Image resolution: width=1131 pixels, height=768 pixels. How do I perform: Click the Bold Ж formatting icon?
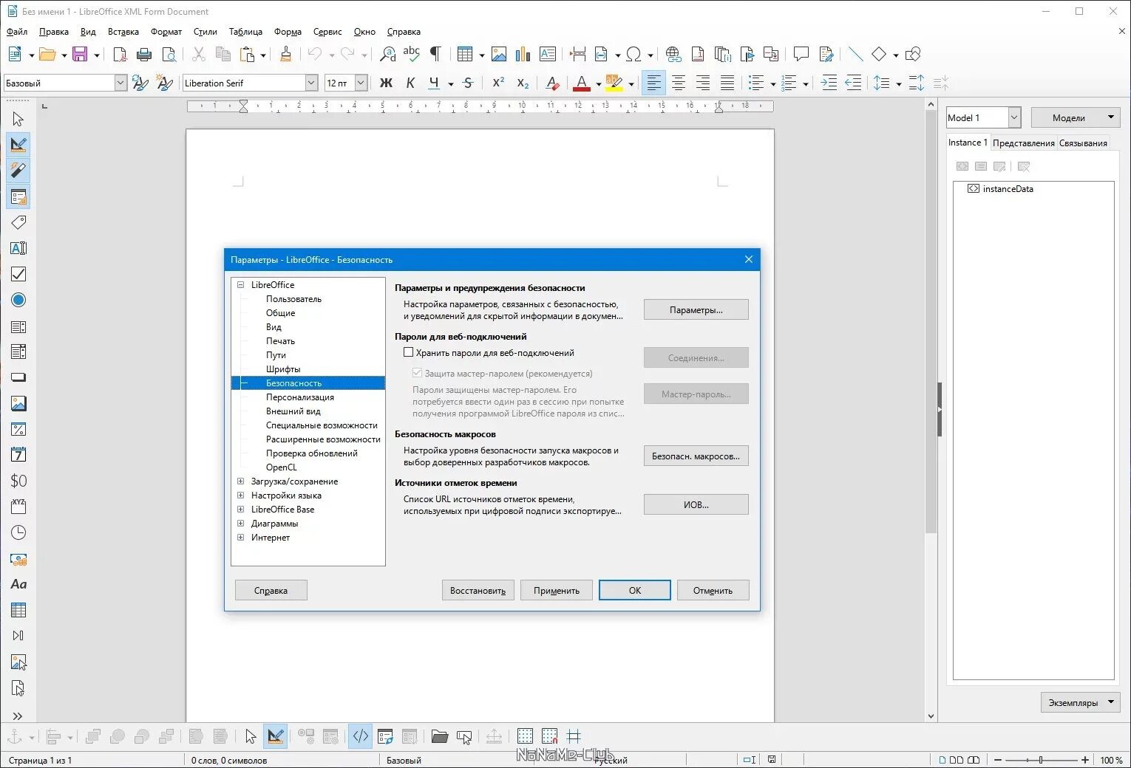[386, 83]
